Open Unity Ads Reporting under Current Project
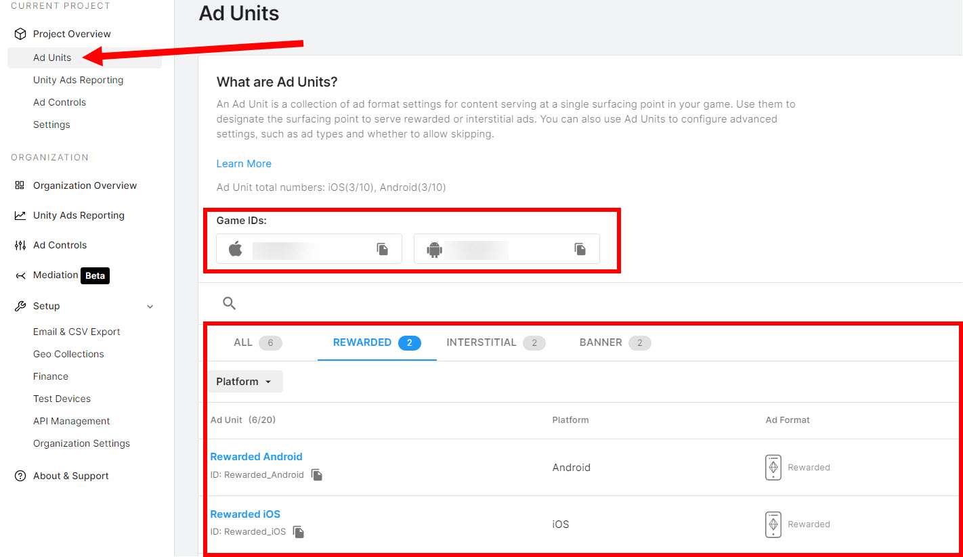Viewport: 963px width, 557px height. coord(78,80)
